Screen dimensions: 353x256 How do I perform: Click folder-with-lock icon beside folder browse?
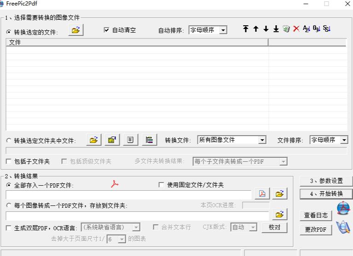(x=112, y=140)
